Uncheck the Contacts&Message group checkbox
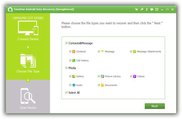The image size is (182, 119). click(x=66, y=43)
